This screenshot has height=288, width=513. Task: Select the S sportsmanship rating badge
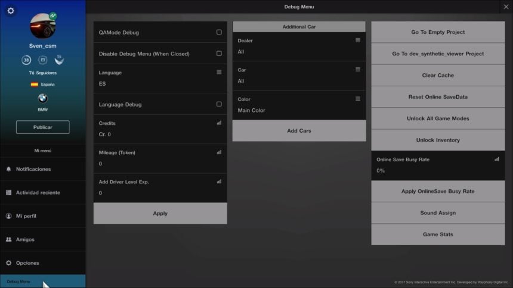(x=59, y=60)
